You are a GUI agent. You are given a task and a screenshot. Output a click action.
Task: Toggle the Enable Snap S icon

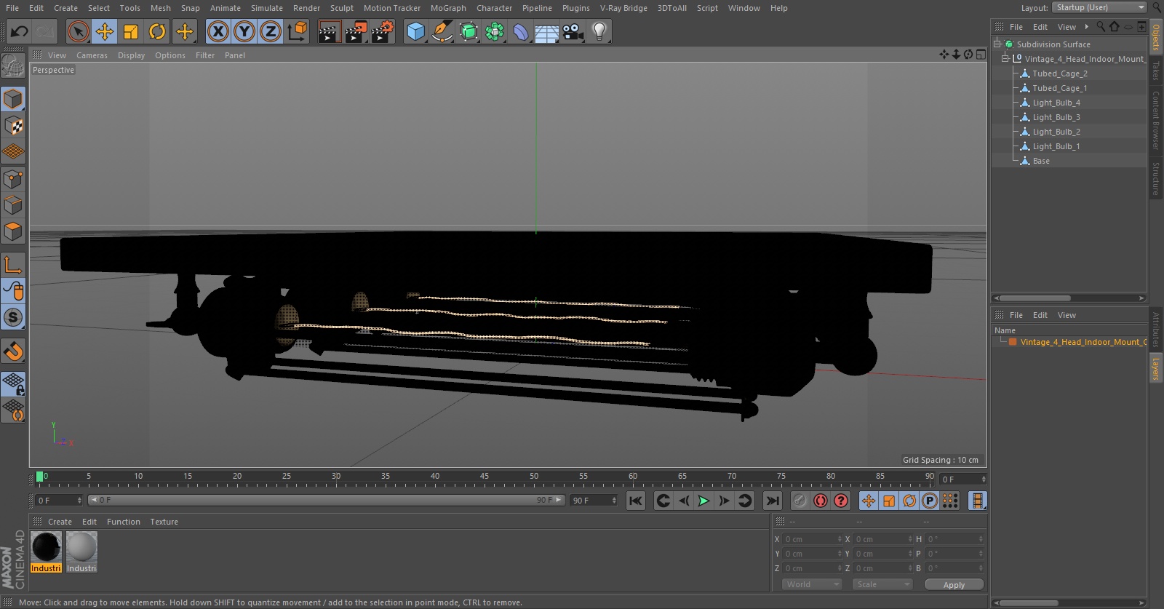pos(13,318)
